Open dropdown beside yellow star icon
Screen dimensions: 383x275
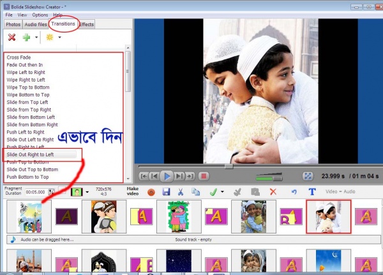[x=59, y=38]
